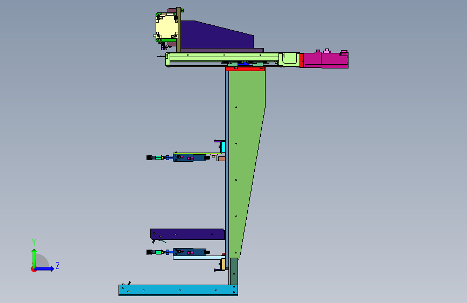Click the red origin sphere of the coordinate triad
The width and height of the screenshot is (467, 303).
coord(33,269)
